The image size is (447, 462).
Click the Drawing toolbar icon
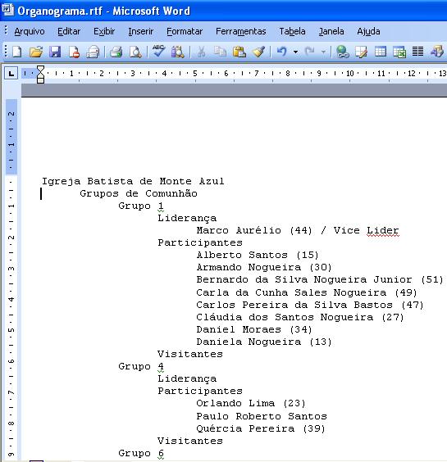(437, 52)
